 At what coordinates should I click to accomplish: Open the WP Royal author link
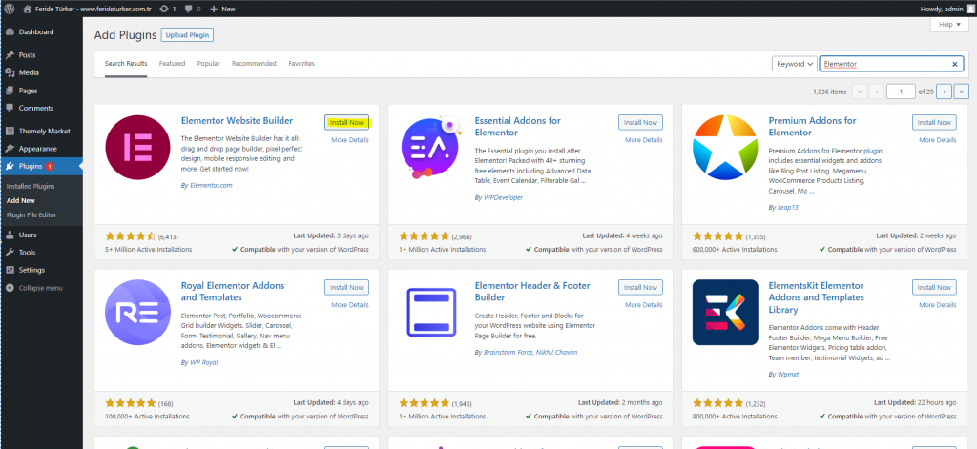click(x=204, y=362)
